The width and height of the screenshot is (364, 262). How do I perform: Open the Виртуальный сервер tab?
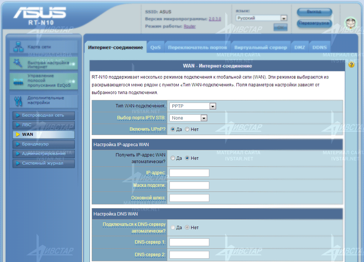[261, 48]
